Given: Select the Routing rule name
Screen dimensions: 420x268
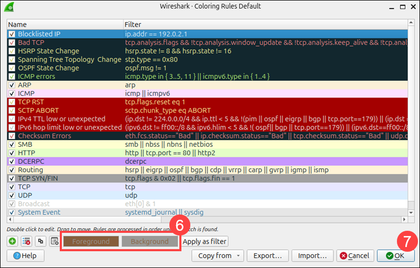Looking at the screenshot, I should (x=30, y=170).
